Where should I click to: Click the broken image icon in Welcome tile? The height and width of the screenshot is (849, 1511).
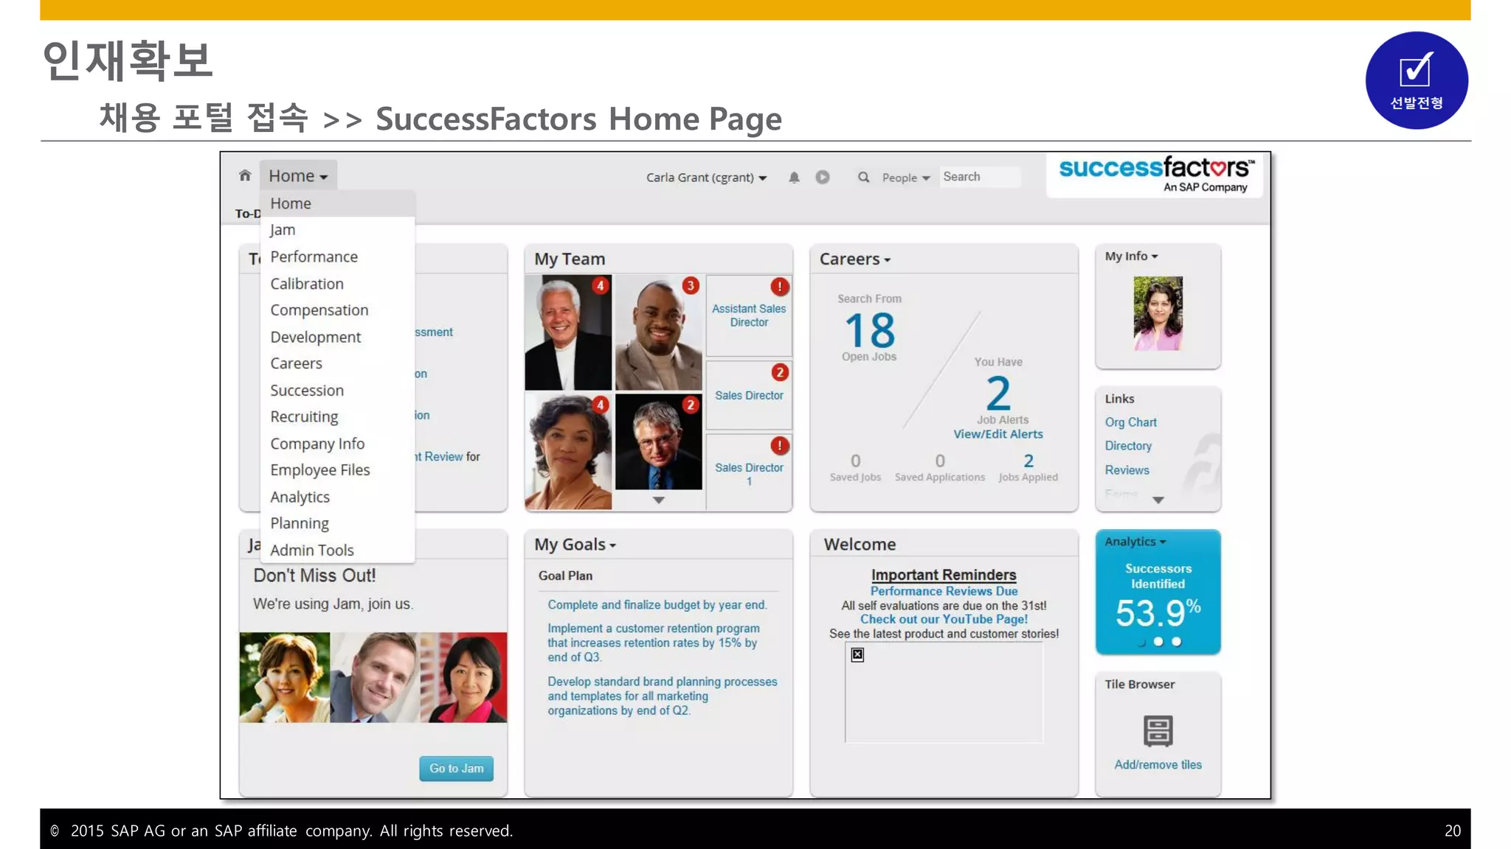coord(857,654)
